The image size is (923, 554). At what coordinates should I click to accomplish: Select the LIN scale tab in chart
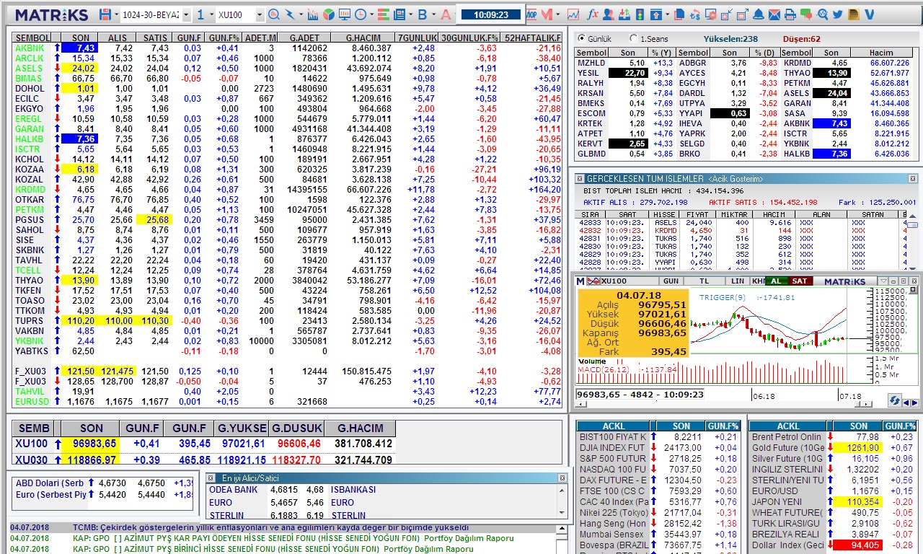pyautogui.click(x=738, y=281)
